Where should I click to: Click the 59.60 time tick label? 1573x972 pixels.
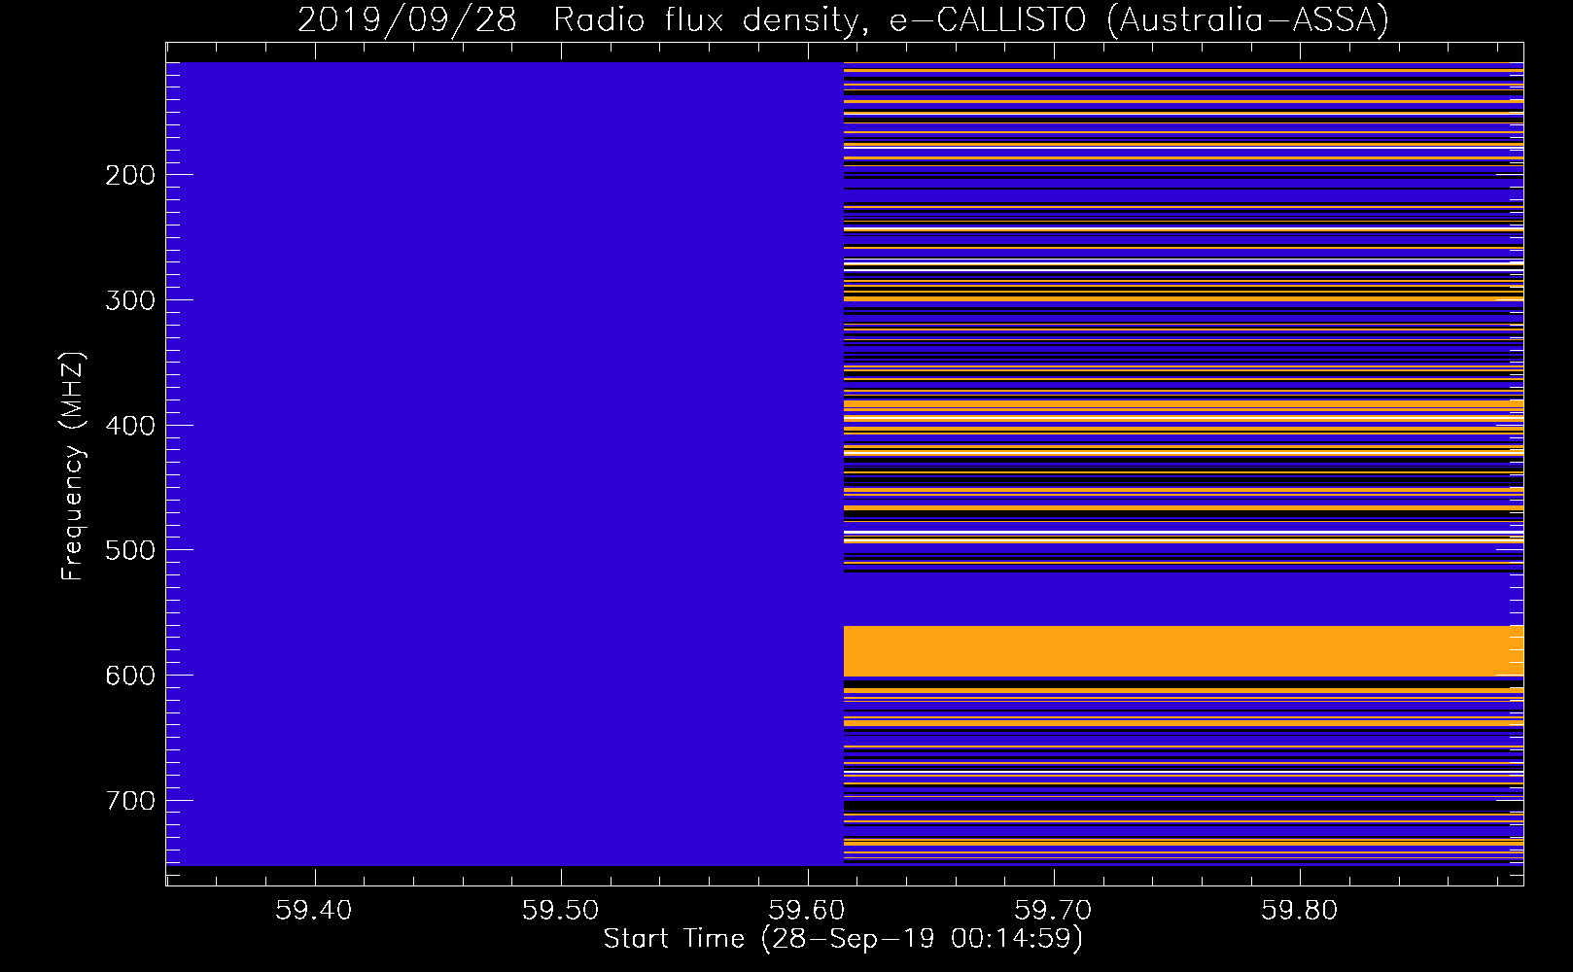click(x=807, y=911)
